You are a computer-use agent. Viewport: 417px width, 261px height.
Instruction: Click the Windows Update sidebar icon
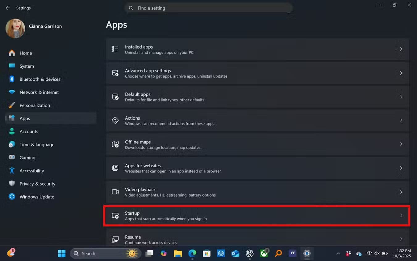coord(12,197)
